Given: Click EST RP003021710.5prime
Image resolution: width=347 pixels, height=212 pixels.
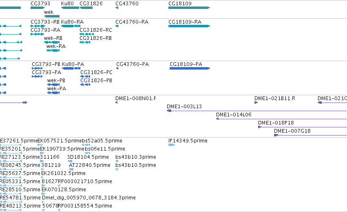Looking at the screenshot, I should tap(85, 182).
